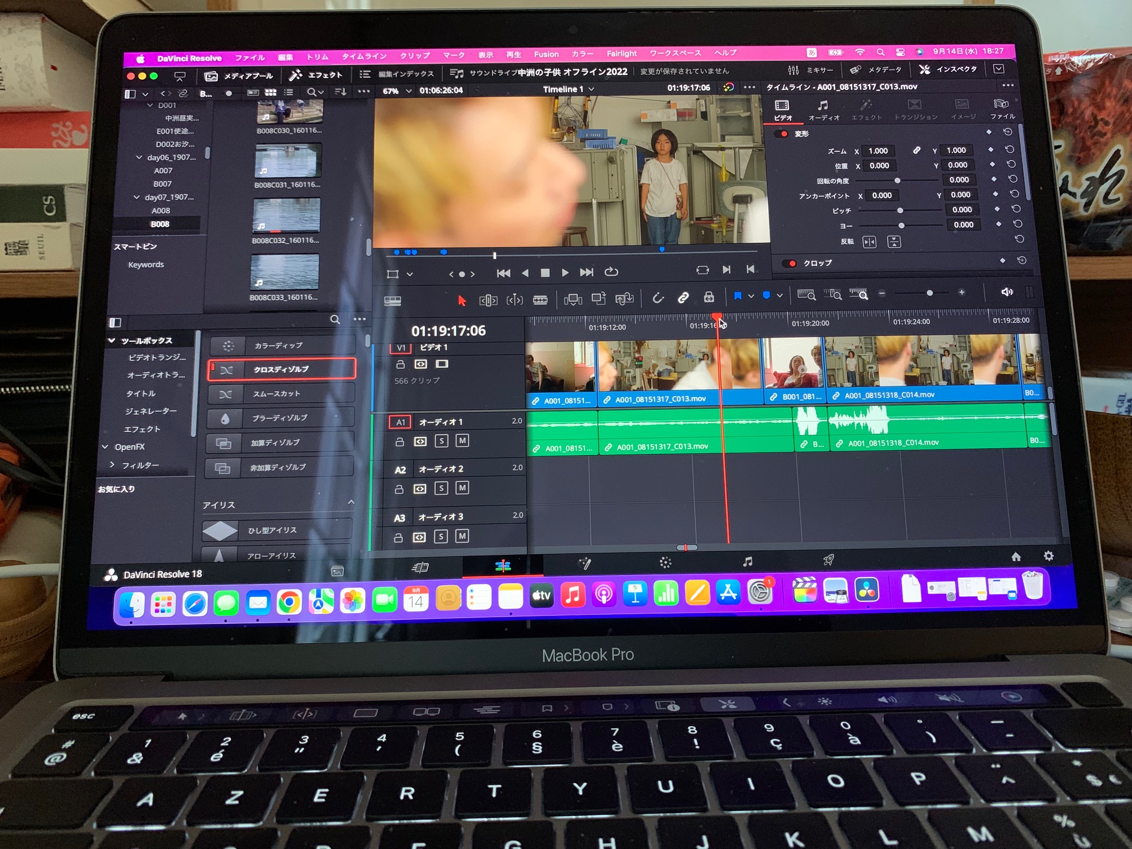
Task: Toggle the インスペクタ panel button
Action: 948,69
